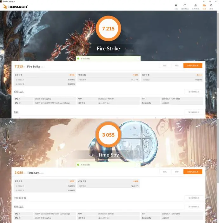
Task: Show details for Time Spy used settings
Action: (194, 198)
